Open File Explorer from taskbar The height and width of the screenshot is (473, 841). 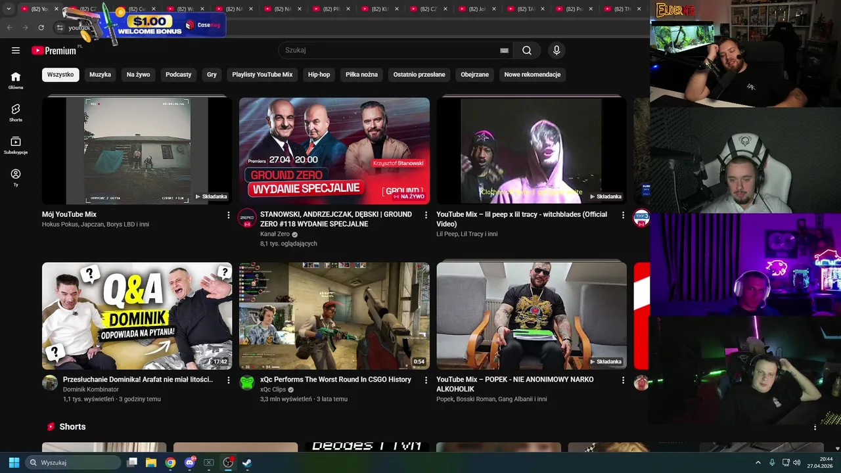pyautogui.click(x=151, y=462)
